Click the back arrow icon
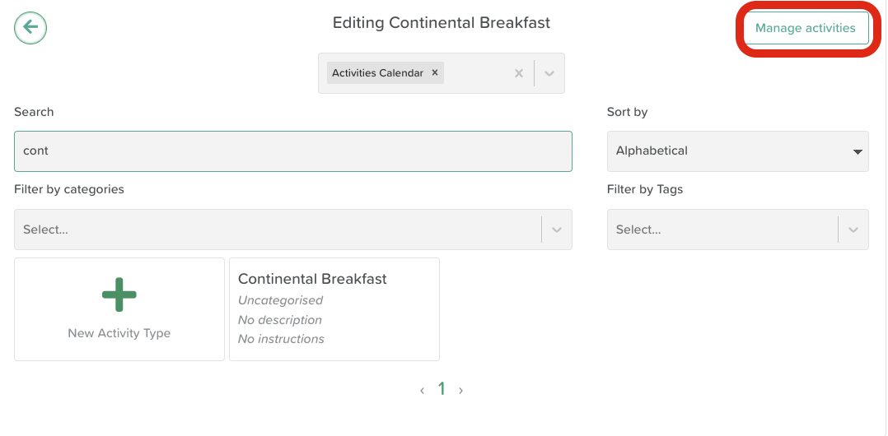The height and width of the screenshot is (436, 888). pos(30,28)
